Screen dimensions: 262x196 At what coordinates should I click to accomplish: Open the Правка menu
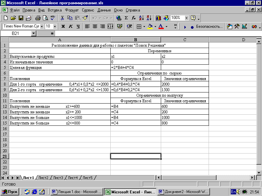point(29,10)
